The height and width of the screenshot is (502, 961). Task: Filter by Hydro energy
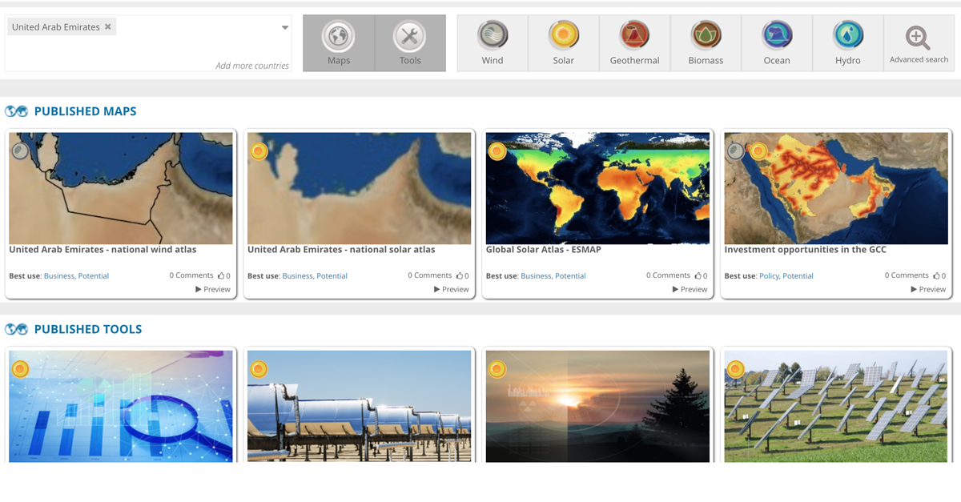(x=848, y=43)
